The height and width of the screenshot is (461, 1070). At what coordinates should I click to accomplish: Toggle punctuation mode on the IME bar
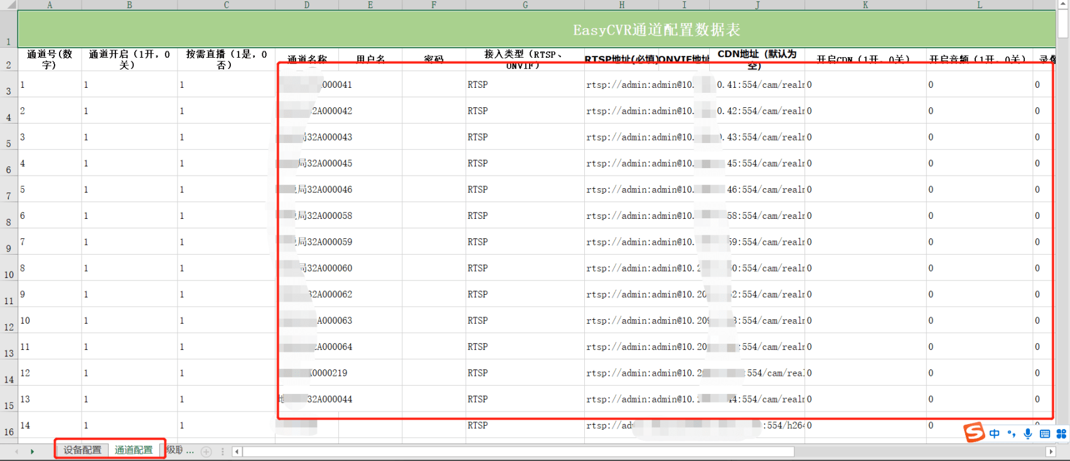coord(1011,434)
